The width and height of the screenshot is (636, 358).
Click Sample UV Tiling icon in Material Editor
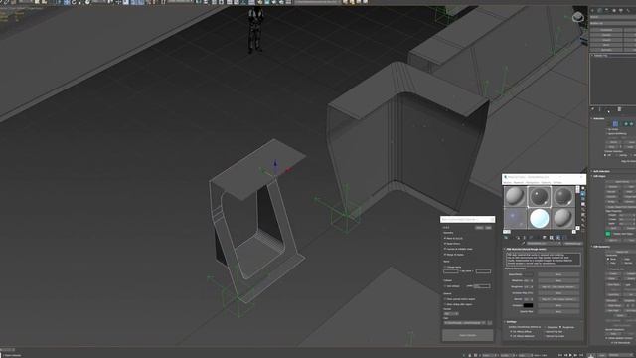[583, 204]
